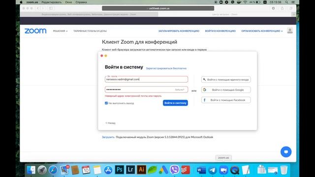Open the brown Contacts book in the dock
This screenshot has width=315, height=177.
pyautogui.click(x=75, y=170)
